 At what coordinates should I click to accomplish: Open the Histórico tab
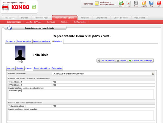click(x=20, y=68)
